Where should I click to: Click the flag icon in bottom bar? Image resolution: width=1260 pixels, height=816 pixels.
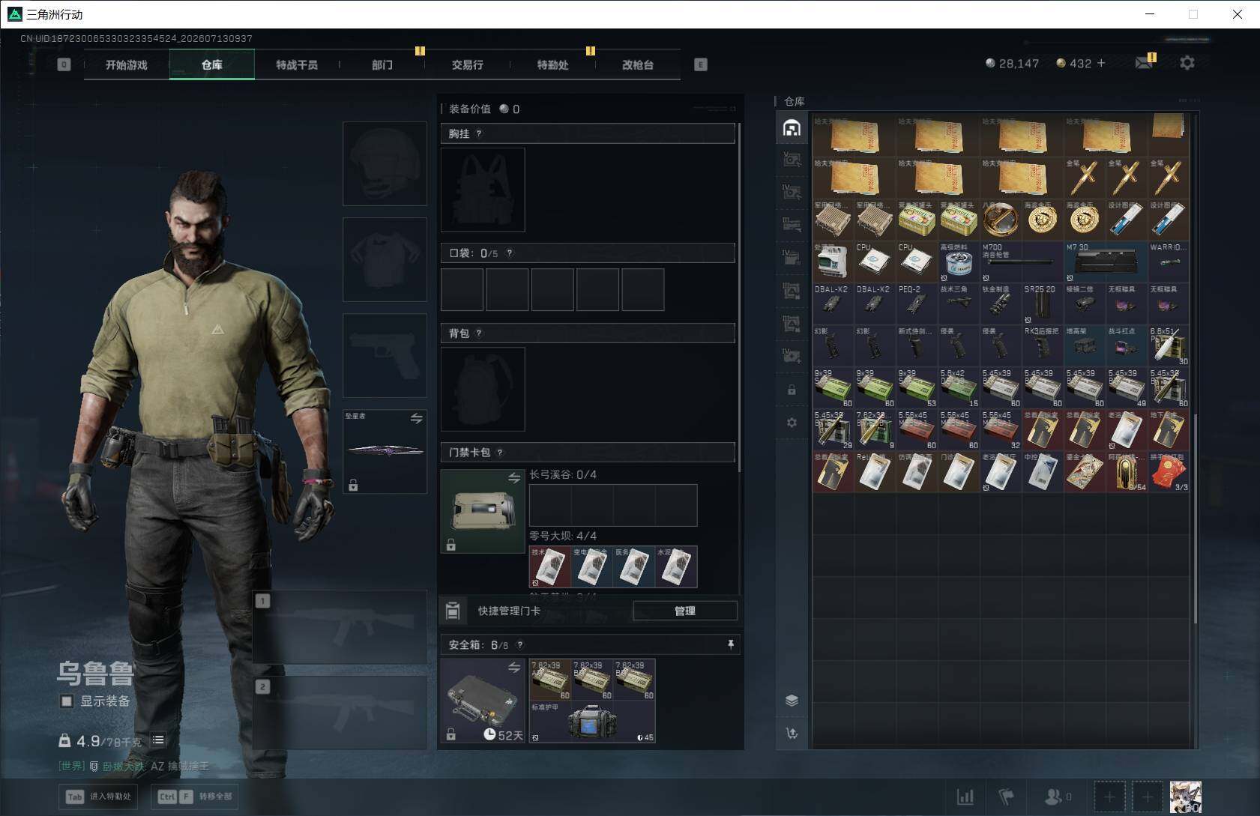click(x=1007, y=797)
